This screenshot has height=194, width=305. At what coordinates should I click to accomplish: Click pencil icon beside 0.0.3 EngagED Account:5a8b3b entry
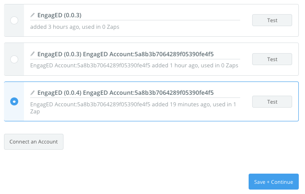32,54
